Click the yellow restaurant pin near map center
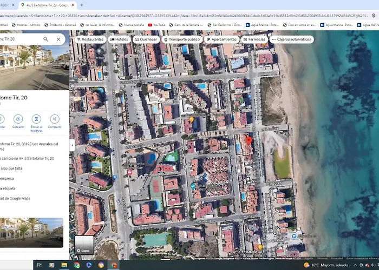 191,119
